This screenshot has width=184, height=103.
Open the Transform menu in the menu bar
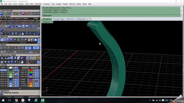pos(46,4)
